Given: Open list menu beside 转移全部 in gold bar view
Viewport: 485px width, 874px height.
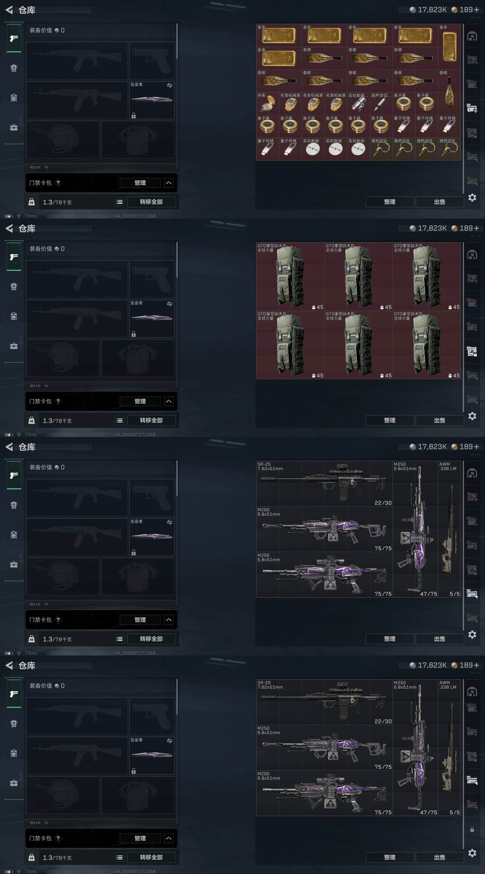Looking at the screenshot, I should pyautogui.click(x=119, y=202).
